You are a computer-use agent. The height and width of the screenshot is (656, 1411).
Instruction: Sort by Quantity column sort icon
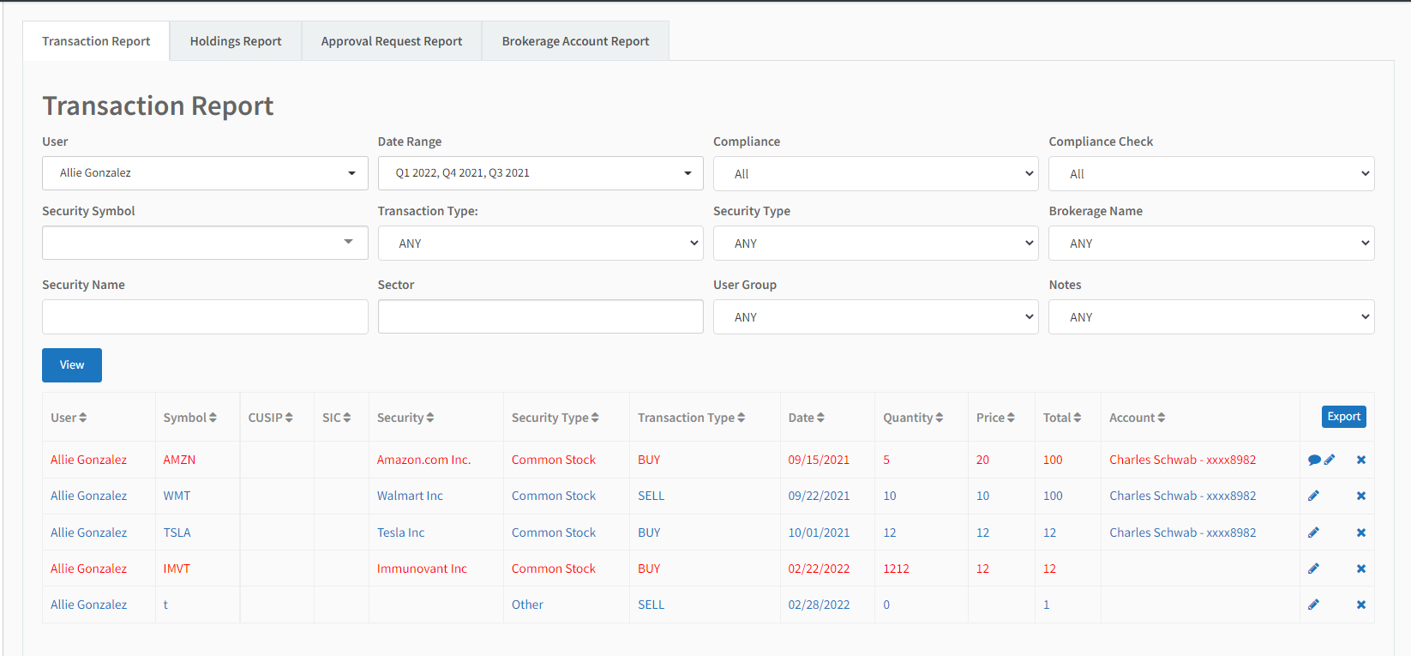[x=940, y=418]
